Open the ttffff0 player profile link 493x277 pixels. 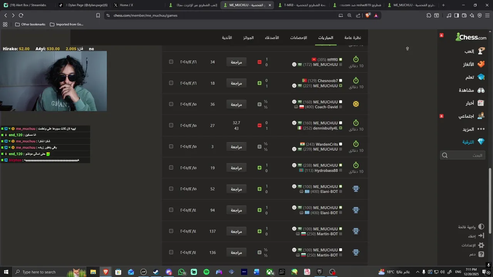(x=332, y=60)
